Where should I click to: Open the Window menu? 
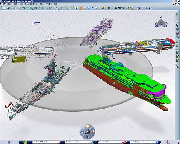(49, 4)
